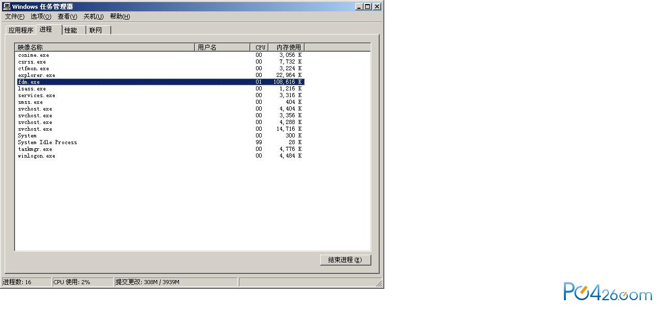Screen dimensions: 662x310
Task: Switch to the 应用程序 tab
Action: pos(21,30)
